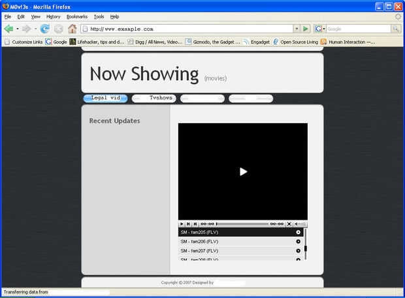Click the disc icon for fam206 row

point(298,241)
